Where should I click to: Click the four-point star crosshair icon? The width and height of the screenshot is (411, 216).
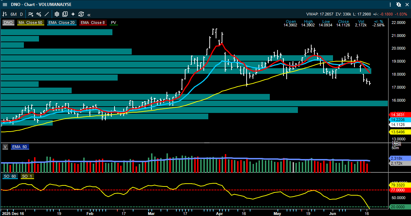click(73, 14)
